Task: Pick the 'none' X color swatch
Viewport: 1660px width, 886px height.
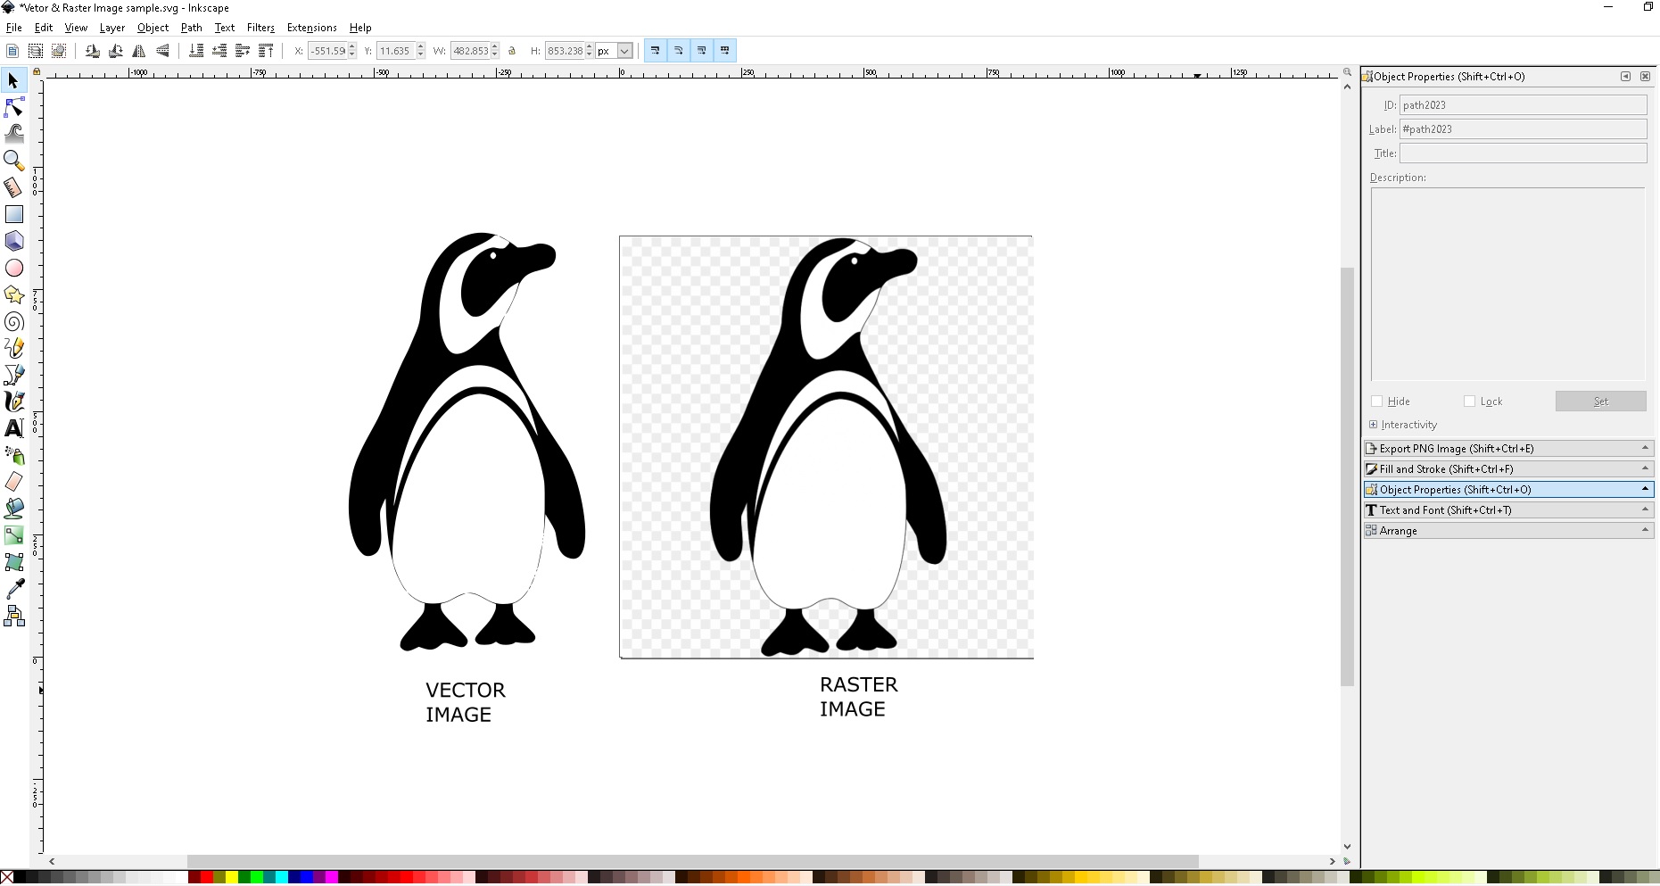Action: pos(7,878)
